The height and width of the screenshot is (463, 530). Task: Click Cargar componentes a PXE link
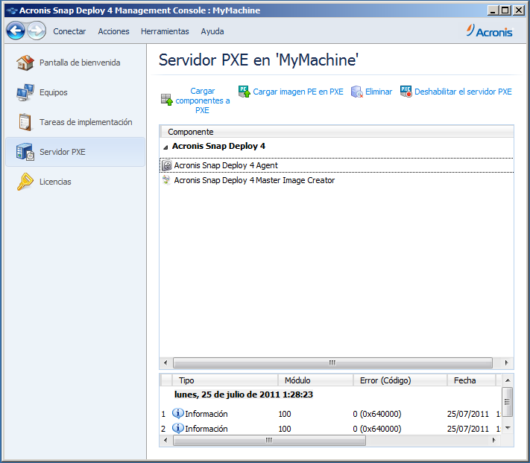click(203, 100)
